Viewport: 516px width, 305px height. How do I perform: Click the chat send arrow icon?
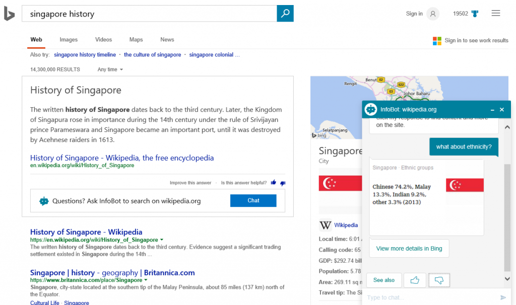pyautogui.click(x=503, y=297)
